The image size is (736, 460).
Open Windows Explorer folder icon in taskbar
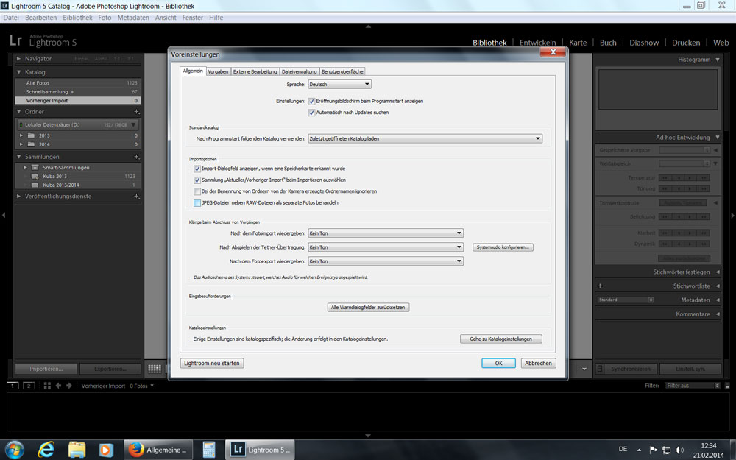(77, 449)
